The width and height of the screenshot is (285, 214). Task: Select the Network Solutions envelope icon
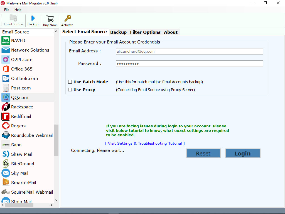point(6,50)
